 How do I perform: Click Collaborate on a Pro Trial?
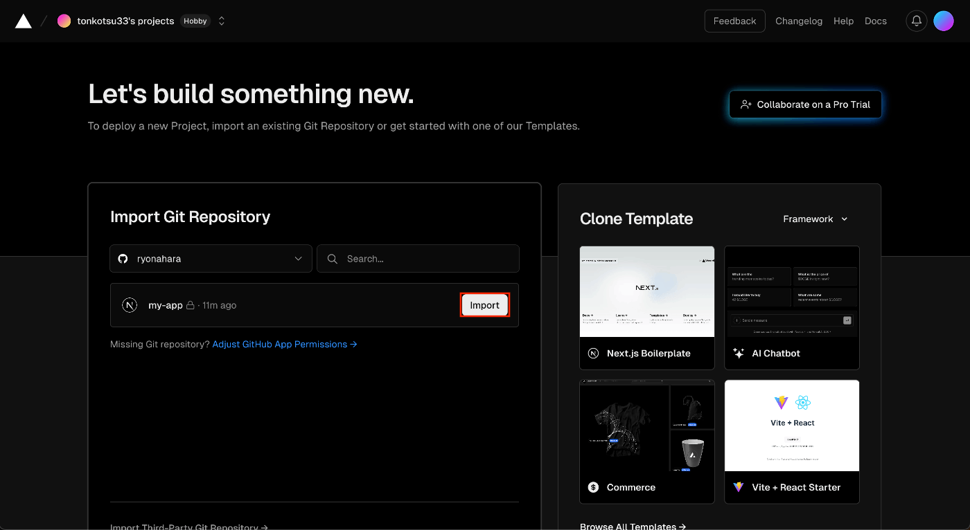(805, 104)
